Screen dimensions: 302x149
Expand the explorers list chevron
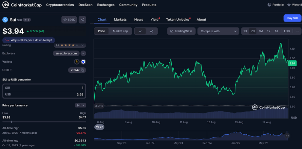83,53
